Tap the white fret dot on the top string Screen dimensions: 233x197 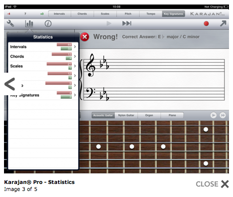click(206, 129)
